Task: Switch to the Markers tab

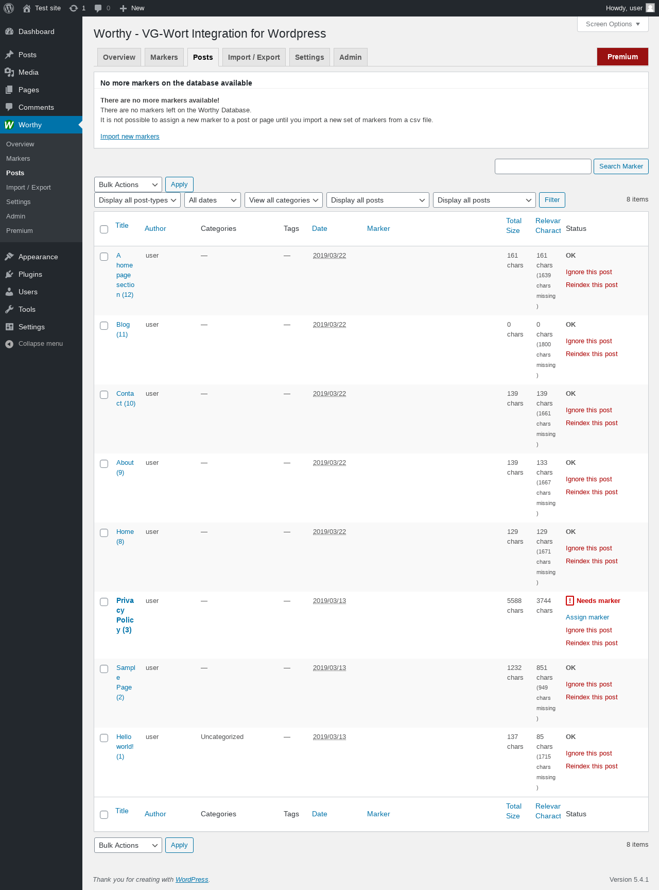Action: point(164,57)
